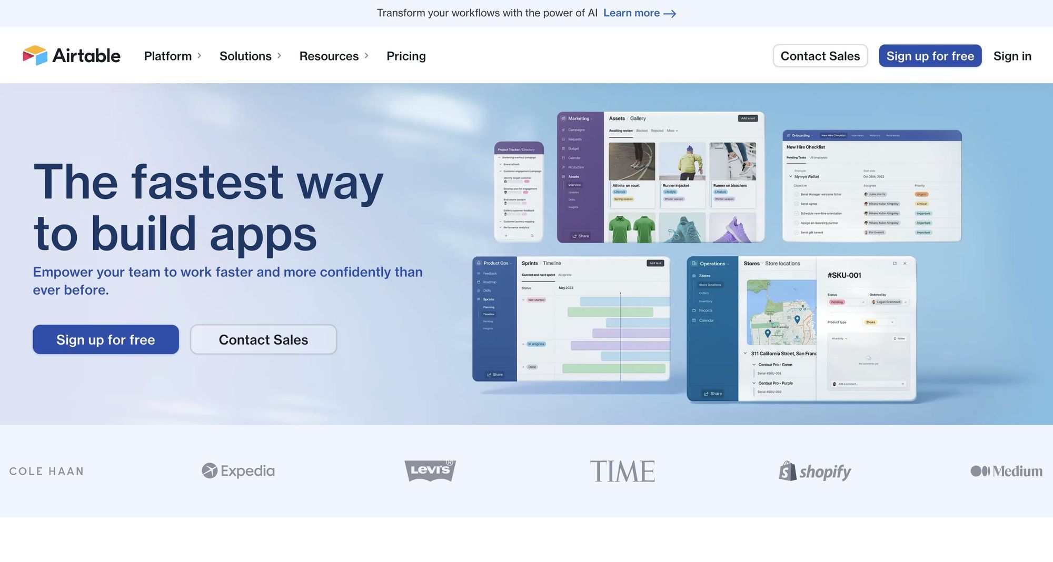Click the Shopify logo

(814, 471)
